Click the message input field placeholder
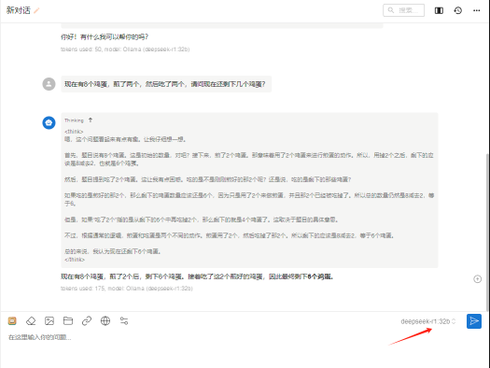The image size is (490, 368). coord(40,338)
